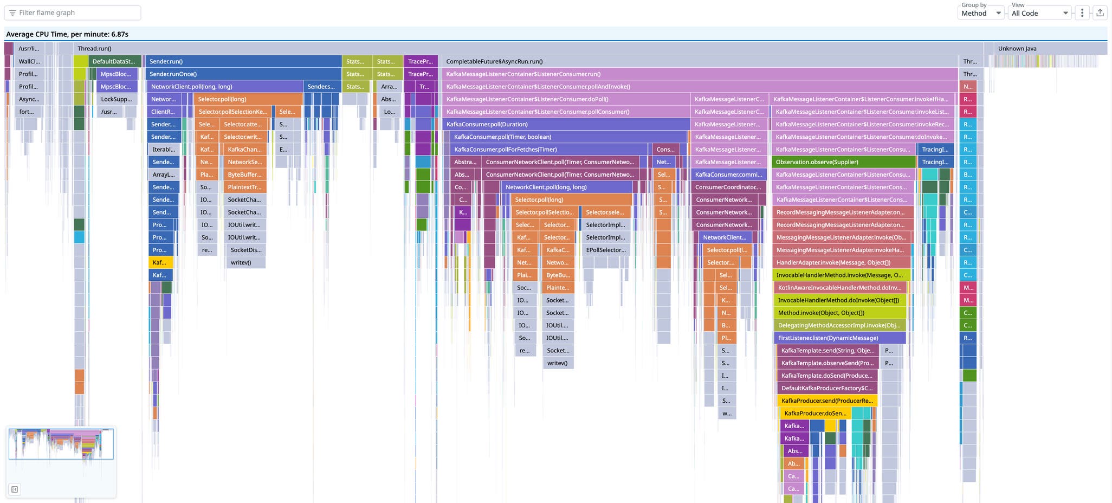
Task: Select ConsumerCoordinator... frame
Action: pyautogui.click(x=729, y=187)
